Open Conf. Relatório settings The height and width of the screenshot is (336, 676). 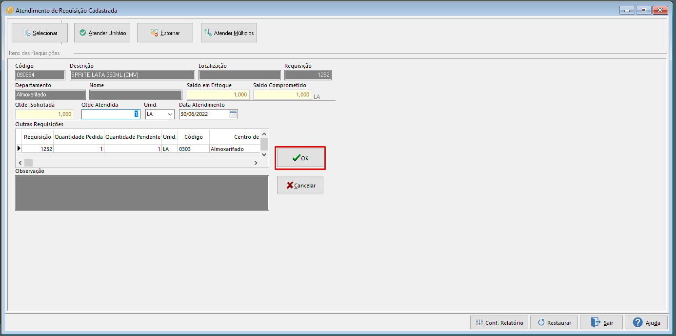pos(499,322)
